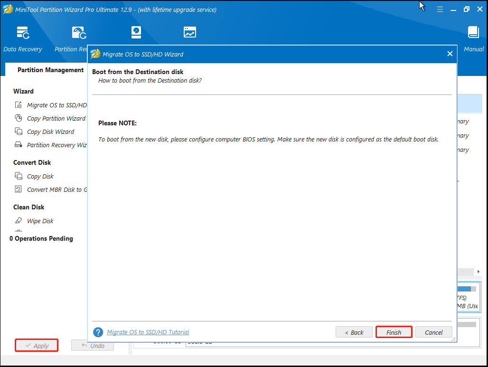488x367 pixels.
Task: Click the Apply button
Action: click(37, 346)
